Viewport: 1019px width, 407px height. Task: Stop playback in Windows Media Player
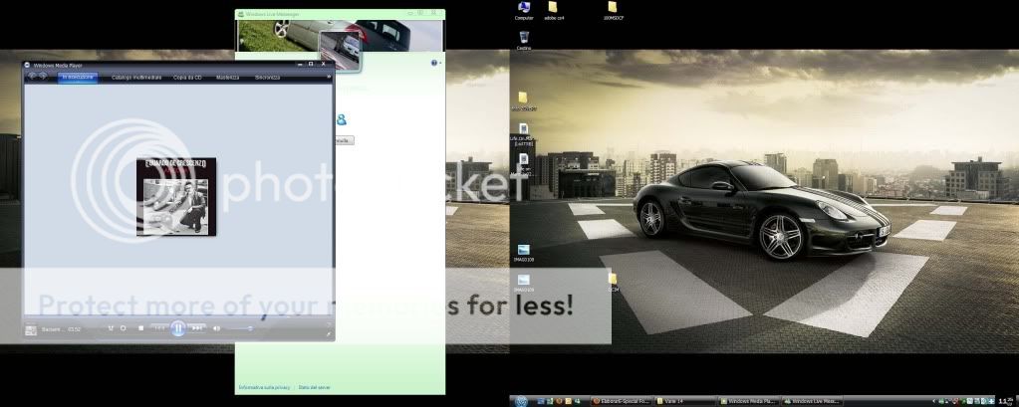(141, 328)
